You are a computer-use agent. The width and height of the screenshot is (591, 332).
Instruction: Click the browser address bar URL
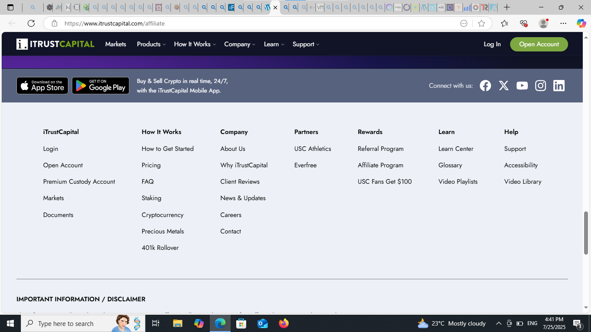(x=115, y=23)
